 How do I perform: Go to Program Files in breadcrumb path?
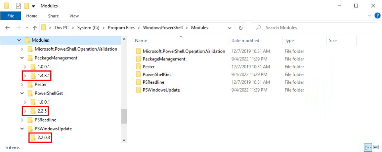click(121, 28)
